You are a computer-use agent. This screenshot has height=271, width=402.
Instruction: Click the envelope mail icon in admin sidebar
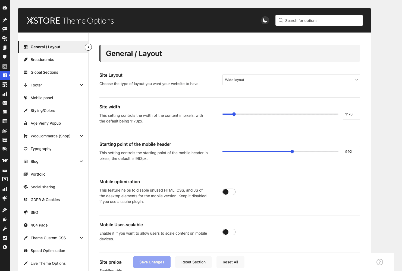click(x=5, y=103)
